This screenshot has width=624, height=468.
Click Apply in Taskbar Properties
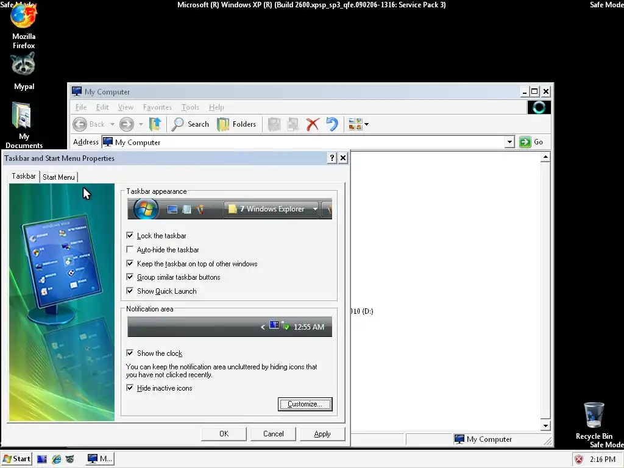tap(322, 434)
